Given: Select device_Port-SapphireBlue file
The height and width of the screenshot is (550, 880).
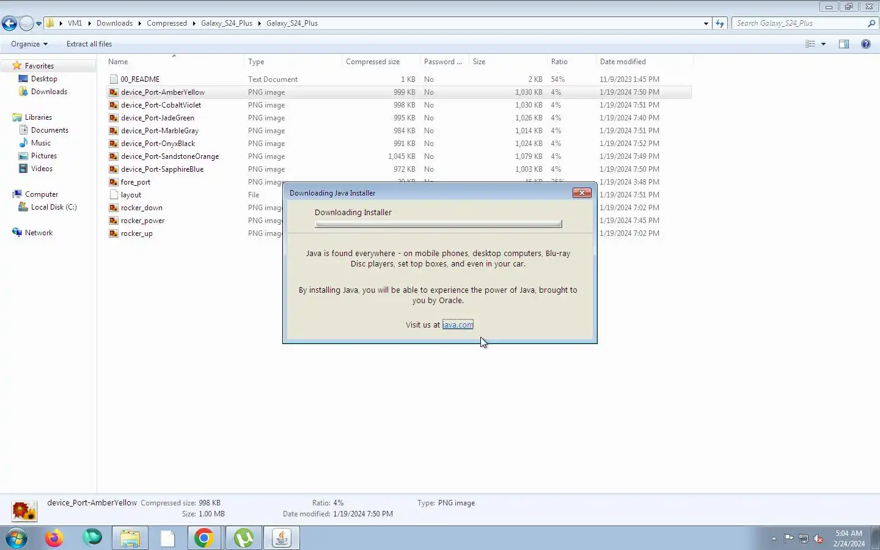Looking at the screenshot, I should [x=162, y=169].
